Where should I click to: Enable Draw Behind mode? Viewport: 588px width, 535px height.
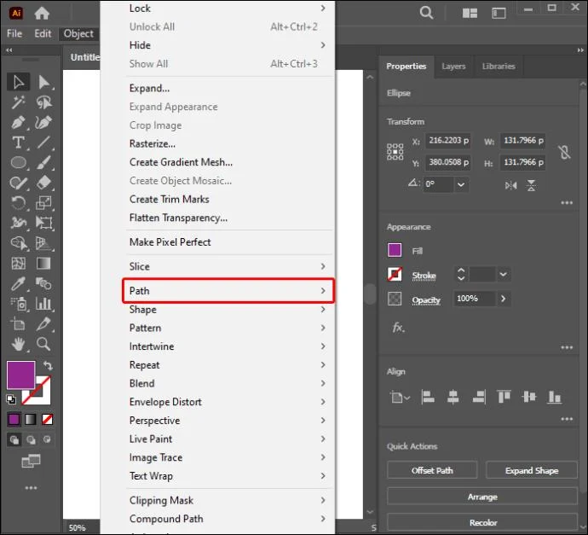[x=31, y=439]
